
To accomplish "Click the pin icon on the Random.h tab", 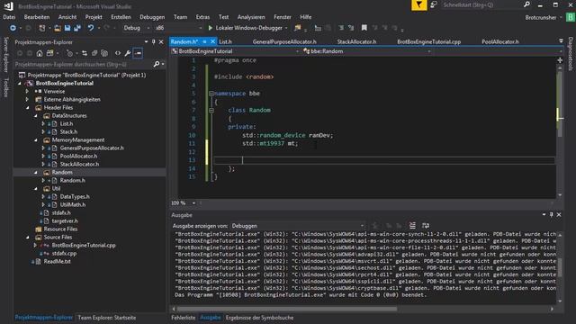I will pyautogui.click(x=204, y=42).
